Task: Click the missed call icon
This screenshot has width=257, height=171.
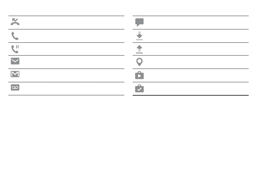Action: 15,22
